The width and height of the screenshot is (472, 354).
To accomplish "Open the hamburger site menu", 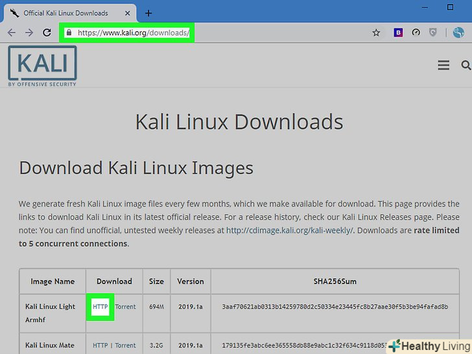I will pos(443,65).
